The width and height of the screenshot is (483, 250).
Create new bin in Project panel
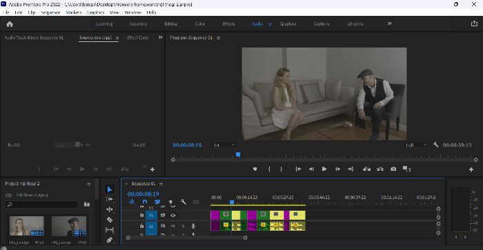(87, 204)
